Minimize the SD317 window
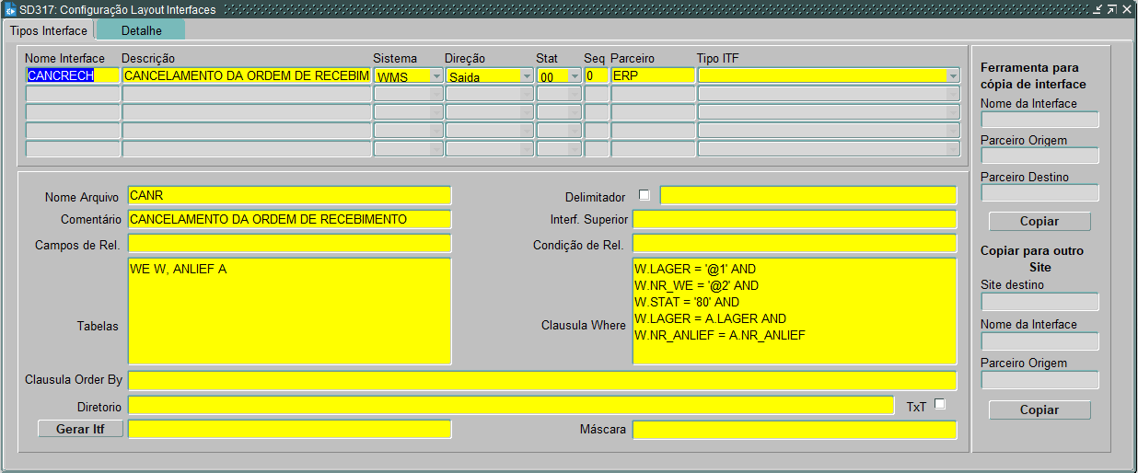Image resolution: width=1138 pixels, height=473 pixels. [1098, 9]
